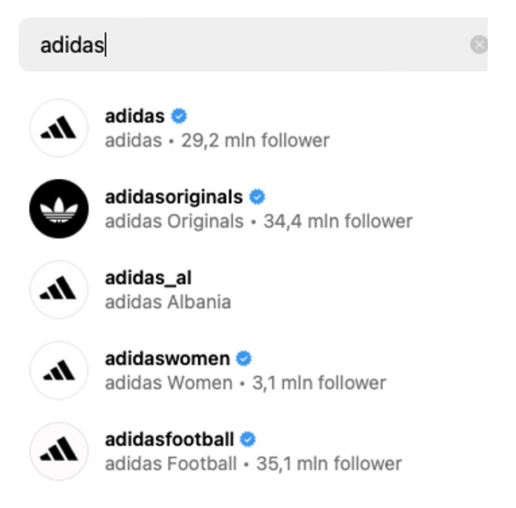Click verified badge next to adidasfootball
This screenshot has width=516, height=508.
248,439
